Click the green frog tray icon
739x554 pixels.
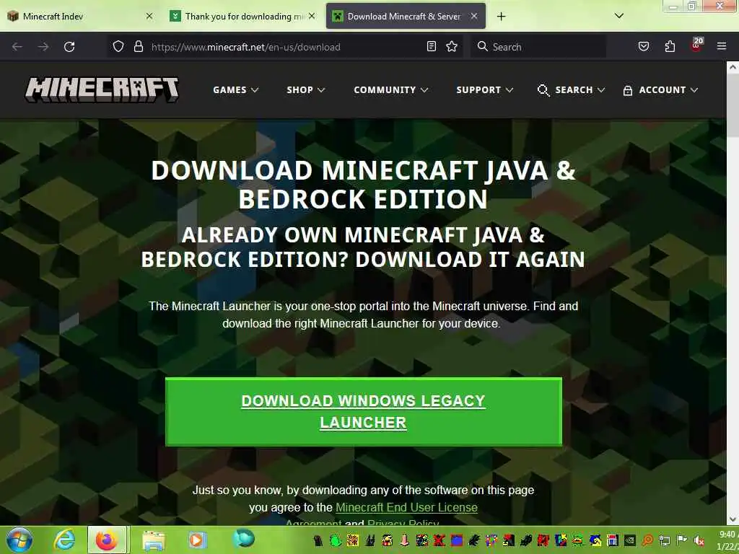coord(335,540)
